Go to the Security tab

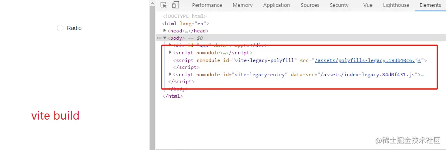tap(339, 5)
